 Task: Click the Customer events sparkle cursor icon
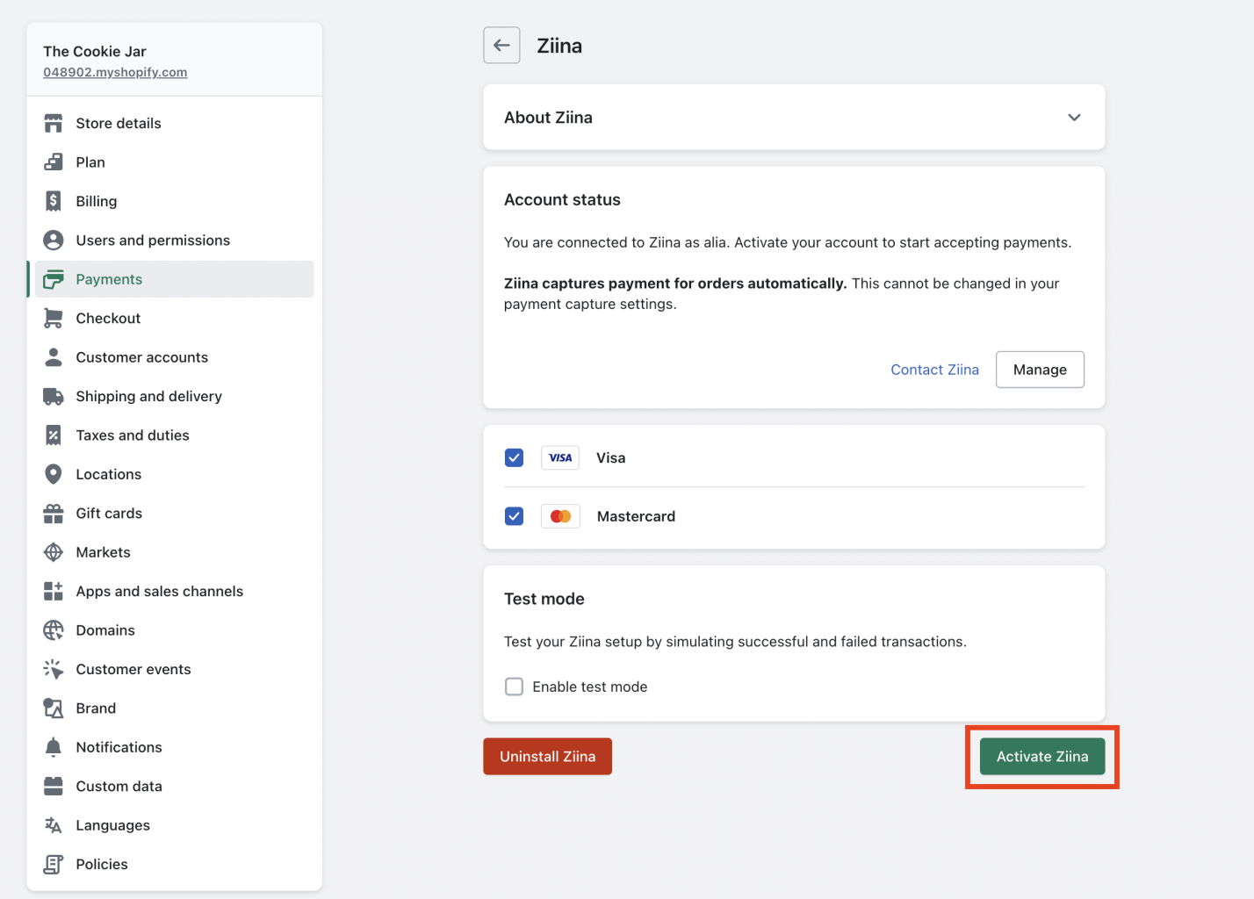coord(54,669)
